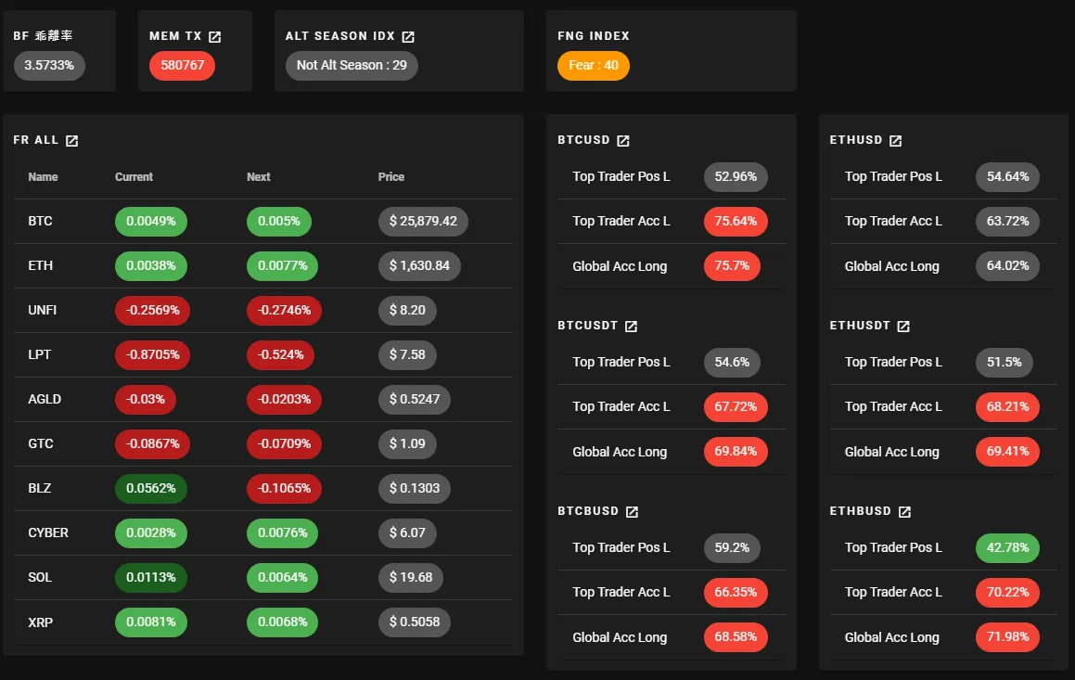Click ETHBUSD Top Trader Pos L 42.78%
The image size is (1075, 680).
pyautogui.click(x=1007, y=548)
